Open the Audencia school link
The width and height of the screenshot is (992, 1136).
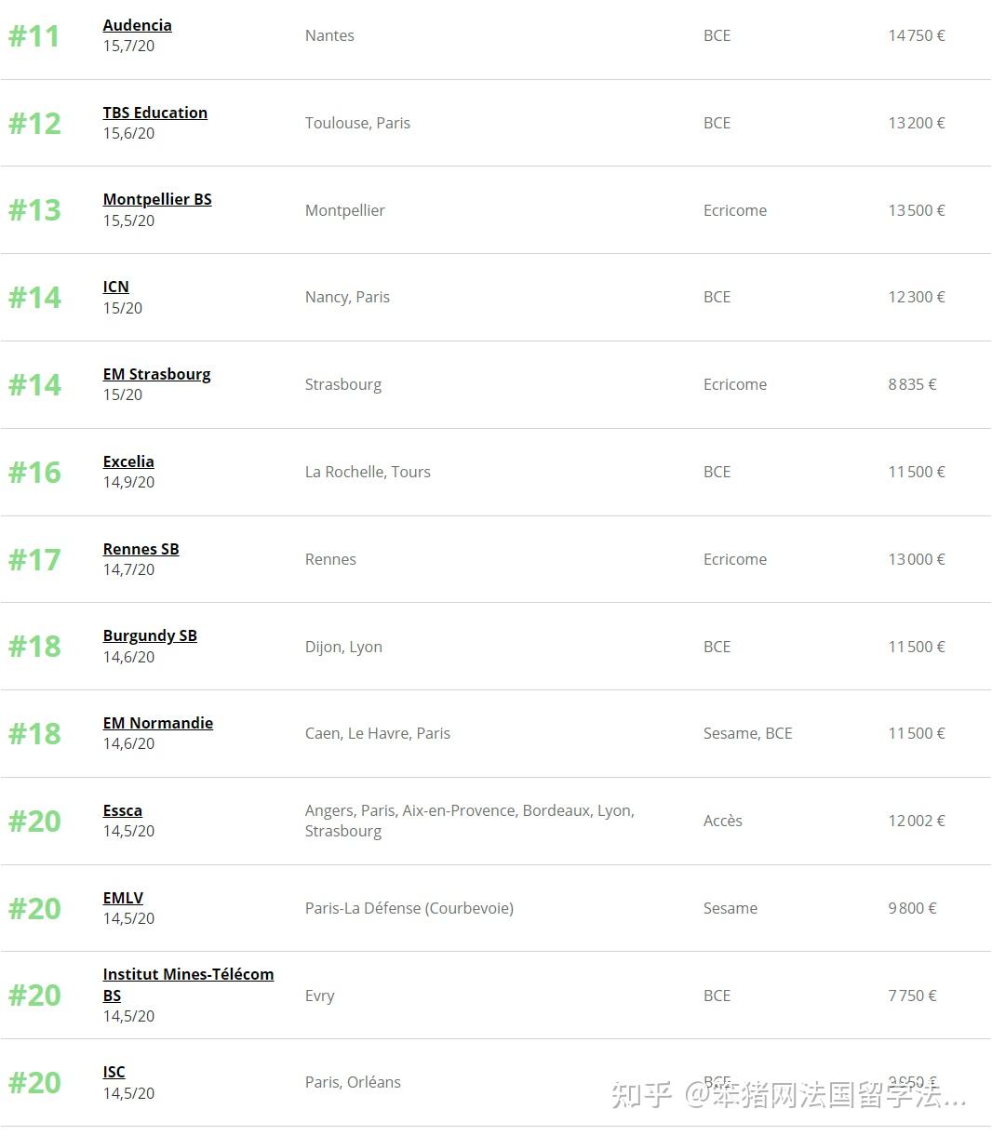tap(137, 25)
